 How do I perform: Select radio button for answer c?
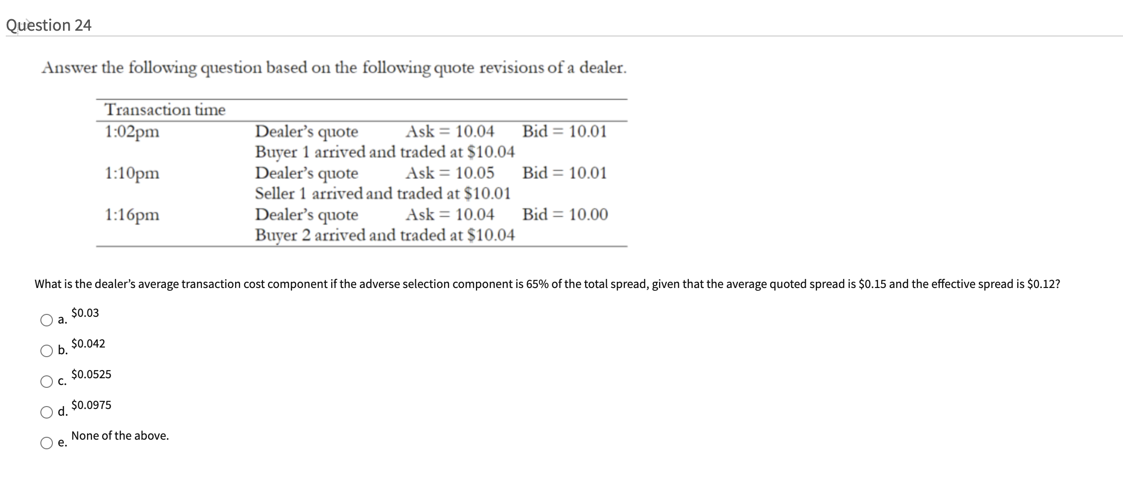(x=46, y=383)
